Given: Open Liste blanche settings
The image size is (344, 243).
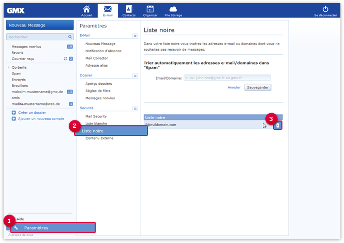Looking at the screenshot, I should tap(96, 124).
